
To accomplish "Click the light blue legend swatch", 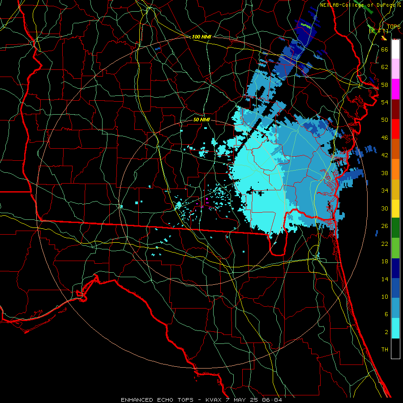I will click(x=395, y=308).
